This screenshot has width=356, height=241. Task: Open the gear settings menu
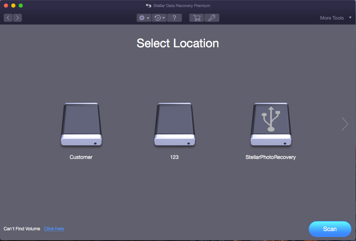coord(144,18)
